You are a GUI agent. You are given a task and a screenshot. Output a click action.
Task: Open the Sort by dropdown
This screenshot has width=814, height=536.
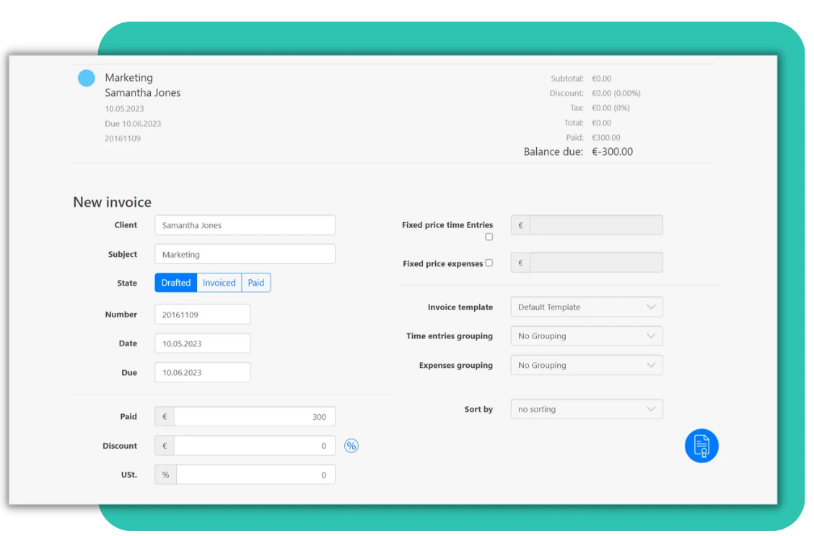[586, 409]
